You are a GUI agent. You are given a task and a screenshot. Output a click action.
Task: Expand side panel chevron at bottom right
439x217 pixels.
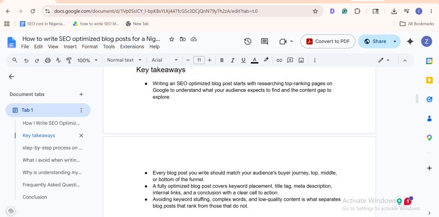tap(430, 214)
